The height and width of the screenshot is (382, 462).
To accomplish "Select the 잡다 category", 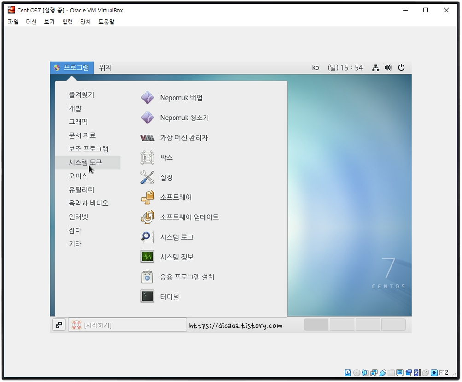I will coord(75,230).
